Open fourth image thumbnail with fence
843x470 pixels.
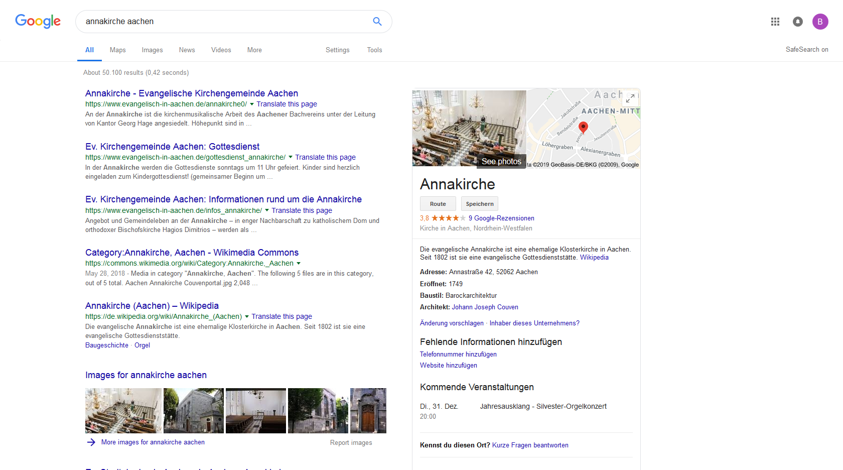click(x=318, y=411)
